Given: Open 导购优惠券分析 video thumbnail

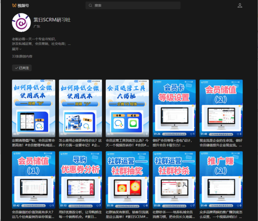Looking at the screenshot, I should [80, 180].
